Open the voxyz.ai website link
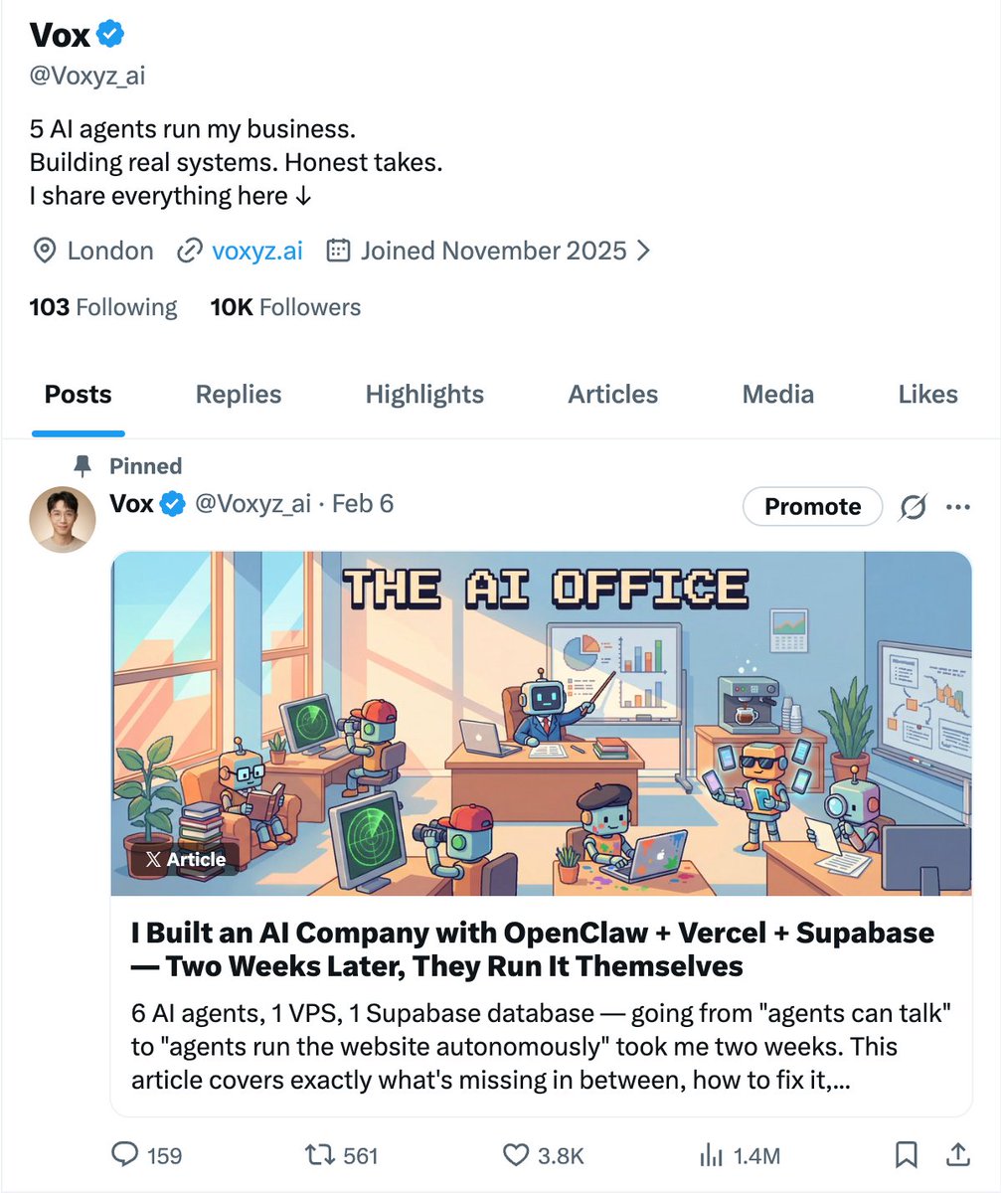The height and width of the screenshot is (1193, 1001). (256, 251)
